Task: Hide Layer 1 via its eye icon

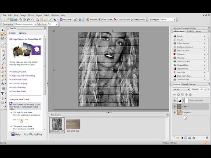Action: (x=175, y=107)
